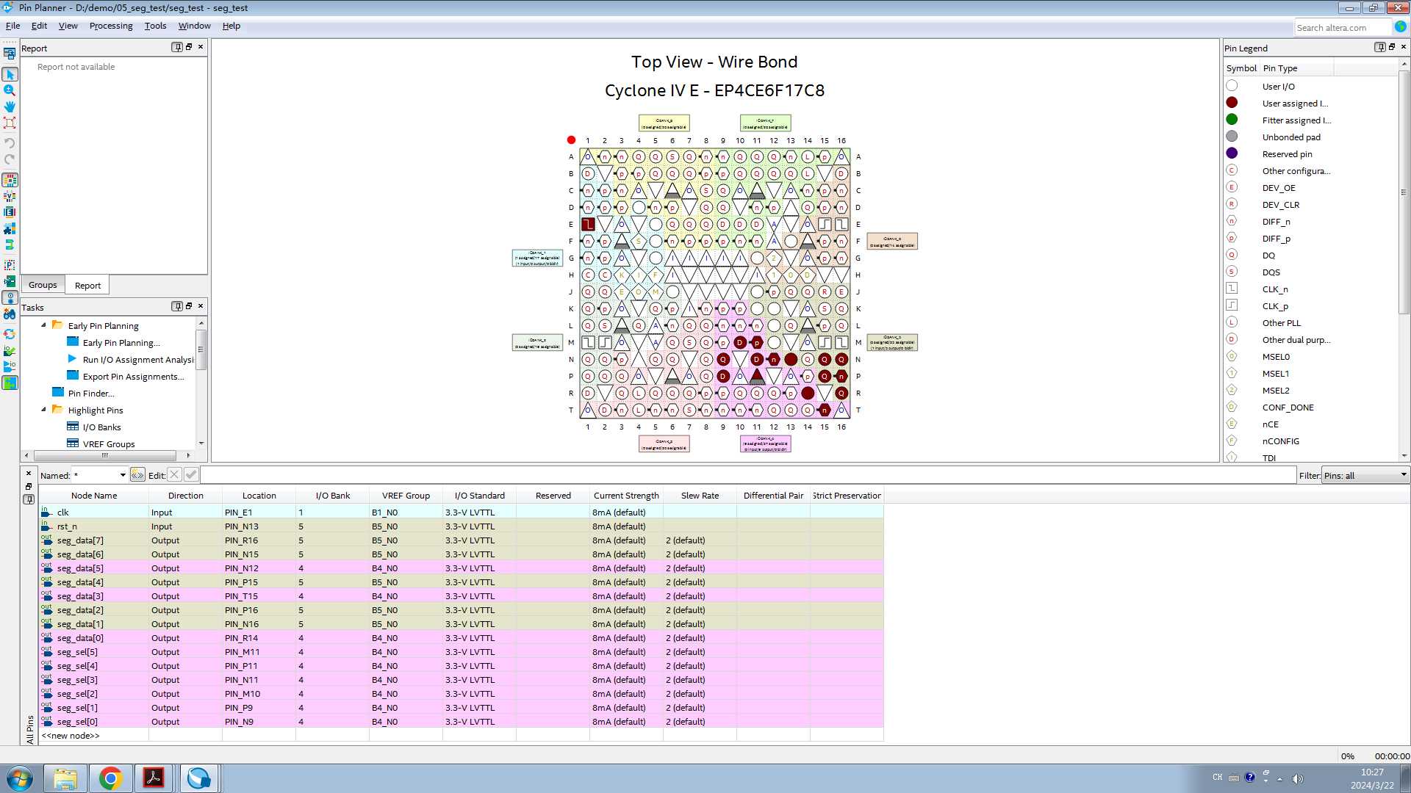Image resolution: width=1411 pixels, height=793 pixels.
Task: Click the Named filter input field
Action: point(97,474)
